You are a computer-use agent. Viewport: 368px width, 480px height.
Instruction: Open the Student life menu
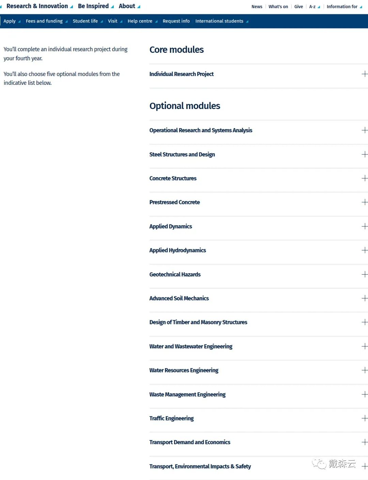[88, 21]
